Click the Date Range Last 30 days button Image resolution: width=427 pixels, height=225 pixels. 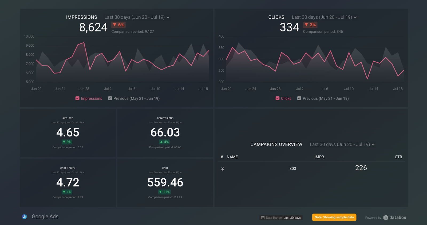tap(281, 218)
